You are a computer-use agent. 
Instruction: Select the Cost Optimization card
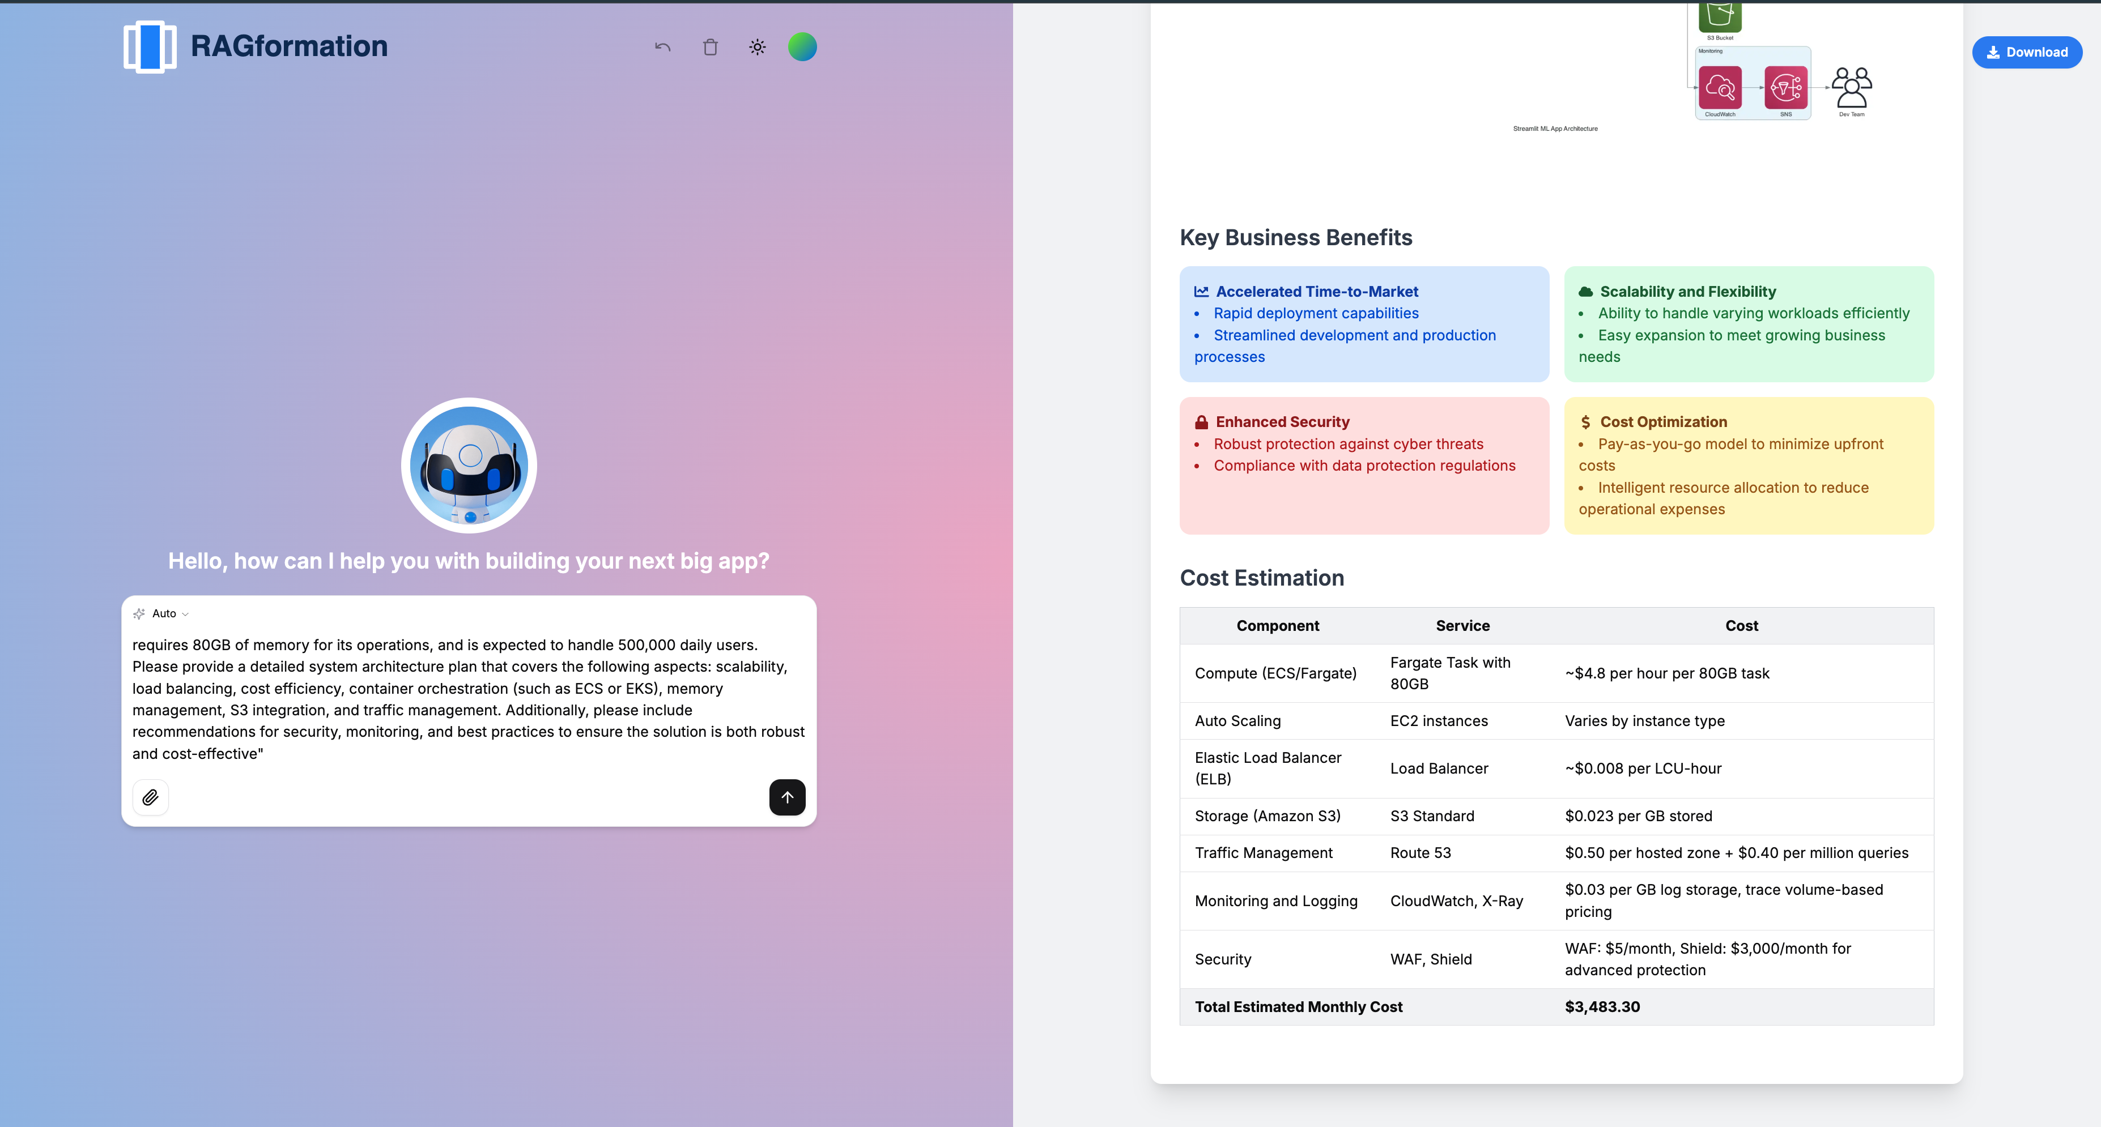click(1748, 466)
